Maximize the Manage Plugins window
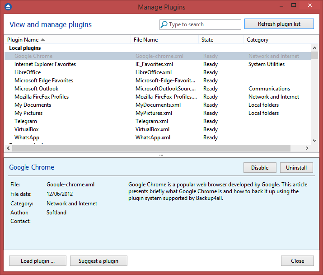 [x=294, y=5]
